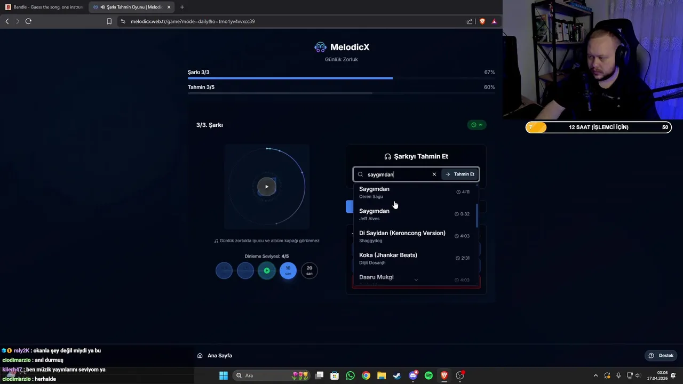The height and width of the screenshot is (384, 683).
Task: Open a new browser tab
Action: pyautogui.click(x=182, y=7)
